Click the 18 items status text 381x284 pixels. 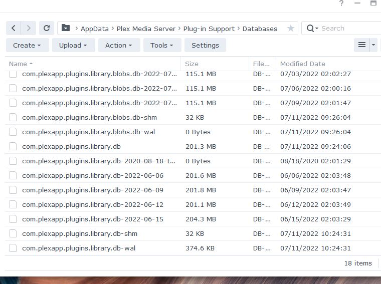click(358, 263)
